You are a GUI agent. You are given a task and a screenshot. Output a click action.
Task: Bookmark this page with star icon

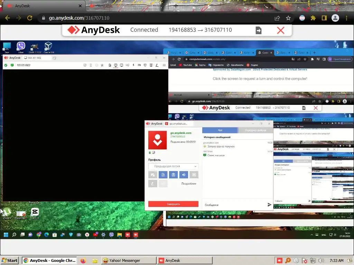[x=288, y=18]
